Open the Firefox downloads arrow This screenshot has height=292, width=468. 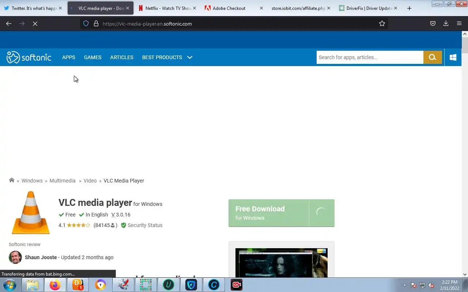(446, 24)
